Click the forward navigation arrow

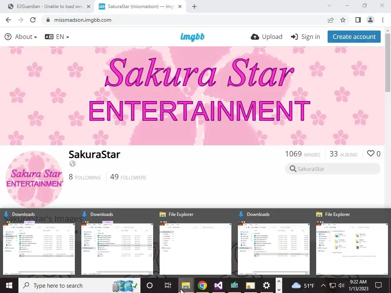[x=21, y=20]
